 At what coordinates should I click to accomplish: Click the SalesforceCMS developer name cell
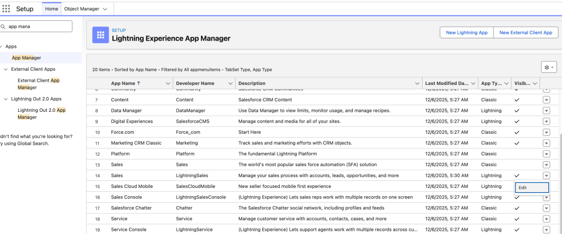coord(193,121)
